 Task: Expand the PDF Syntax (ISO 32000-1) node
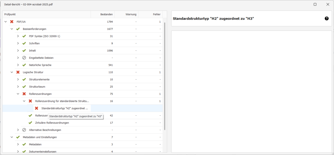pos(18,36)
